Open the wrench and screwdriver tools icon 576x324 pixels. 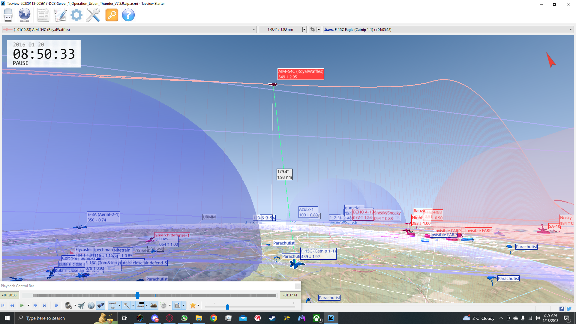[x=93, y=15]
